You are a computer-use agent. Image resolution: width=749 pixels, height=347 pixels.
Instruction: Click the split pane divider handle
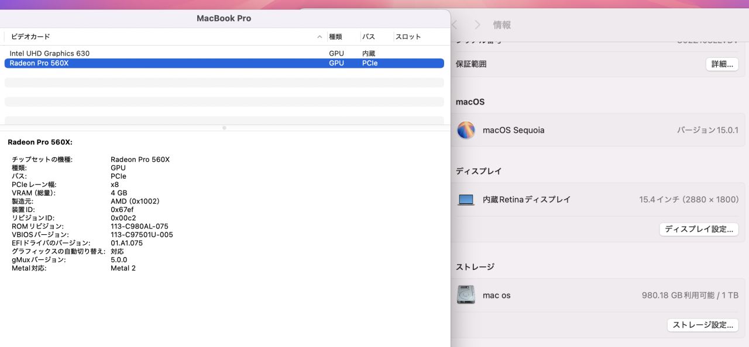[224, 127]
